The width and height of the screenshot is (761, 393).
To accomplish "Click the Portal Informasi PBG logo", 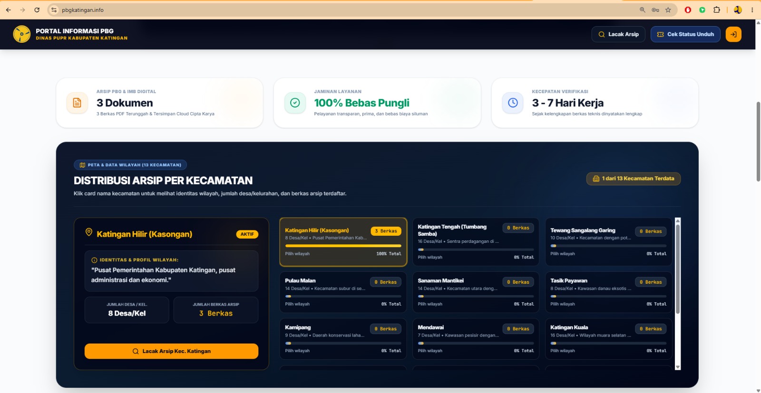I will (x=22, y=34).
